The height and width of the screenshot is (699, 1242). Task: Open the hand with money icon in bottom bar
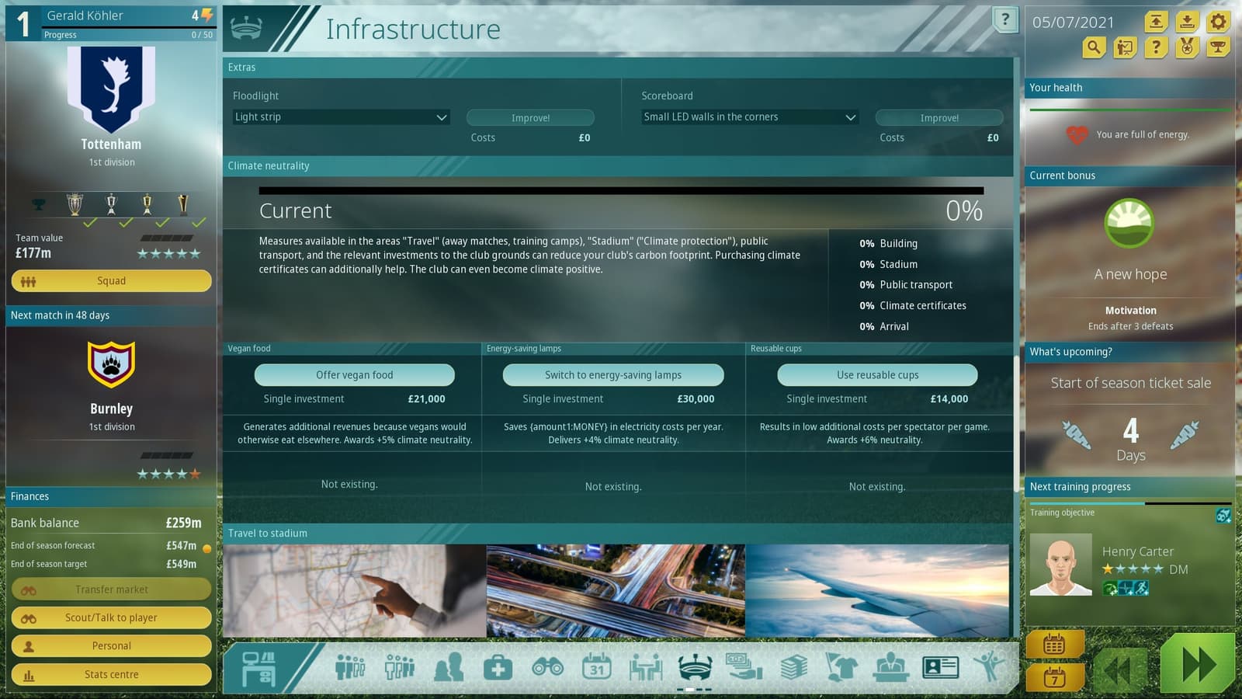744,666
